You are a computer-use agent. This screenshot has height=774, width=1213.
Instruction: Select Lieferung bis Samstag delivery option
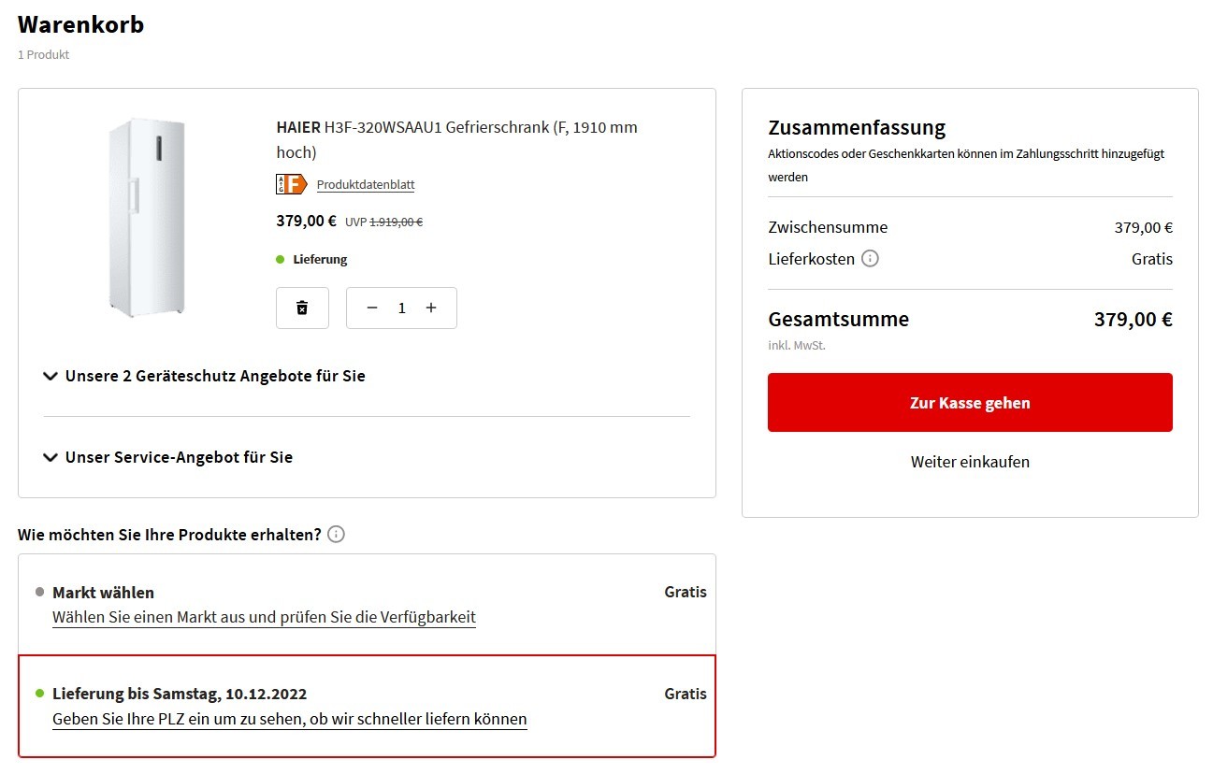(367, 706)
